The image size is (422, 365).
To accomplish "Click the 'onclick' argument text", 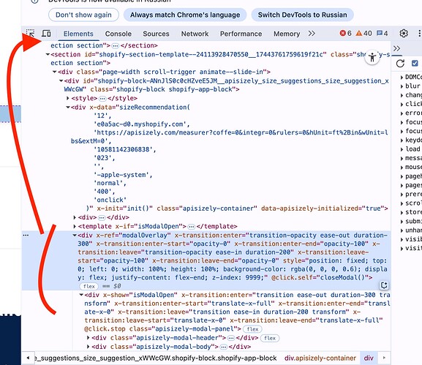I will 110,200.
